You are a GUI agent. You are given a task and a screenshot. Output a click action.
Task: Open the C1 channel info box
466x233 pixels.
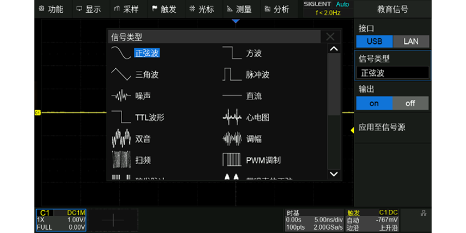pos(61,220)
